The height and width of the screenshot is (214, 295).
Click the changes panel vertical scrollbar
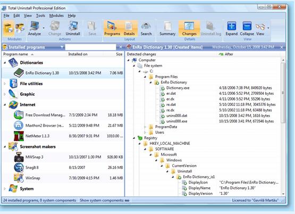(283, 93)
